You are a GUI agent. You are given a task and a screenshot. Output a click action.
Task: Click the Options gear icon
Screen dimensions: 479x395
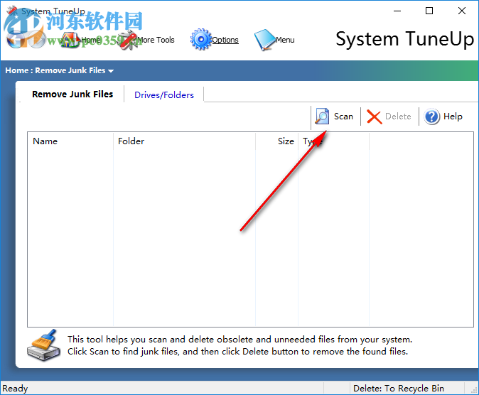(x=200, y=40)
